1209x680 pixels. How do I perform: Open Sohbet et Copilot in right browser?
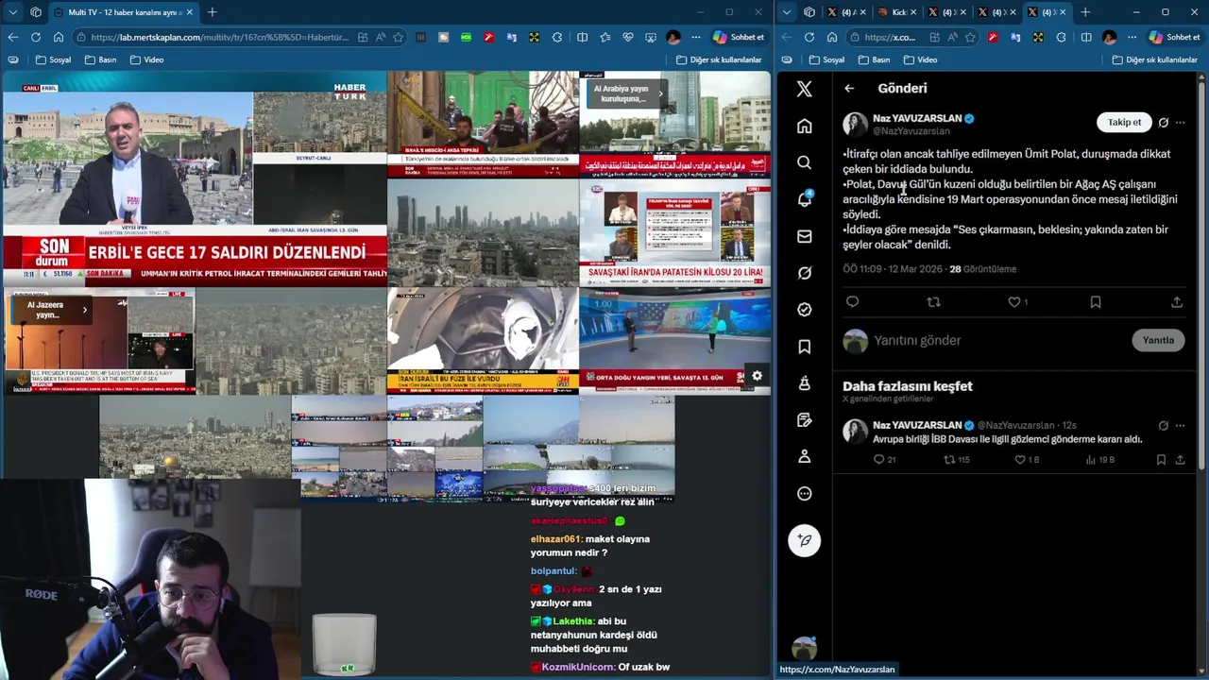coord(1174,37)
